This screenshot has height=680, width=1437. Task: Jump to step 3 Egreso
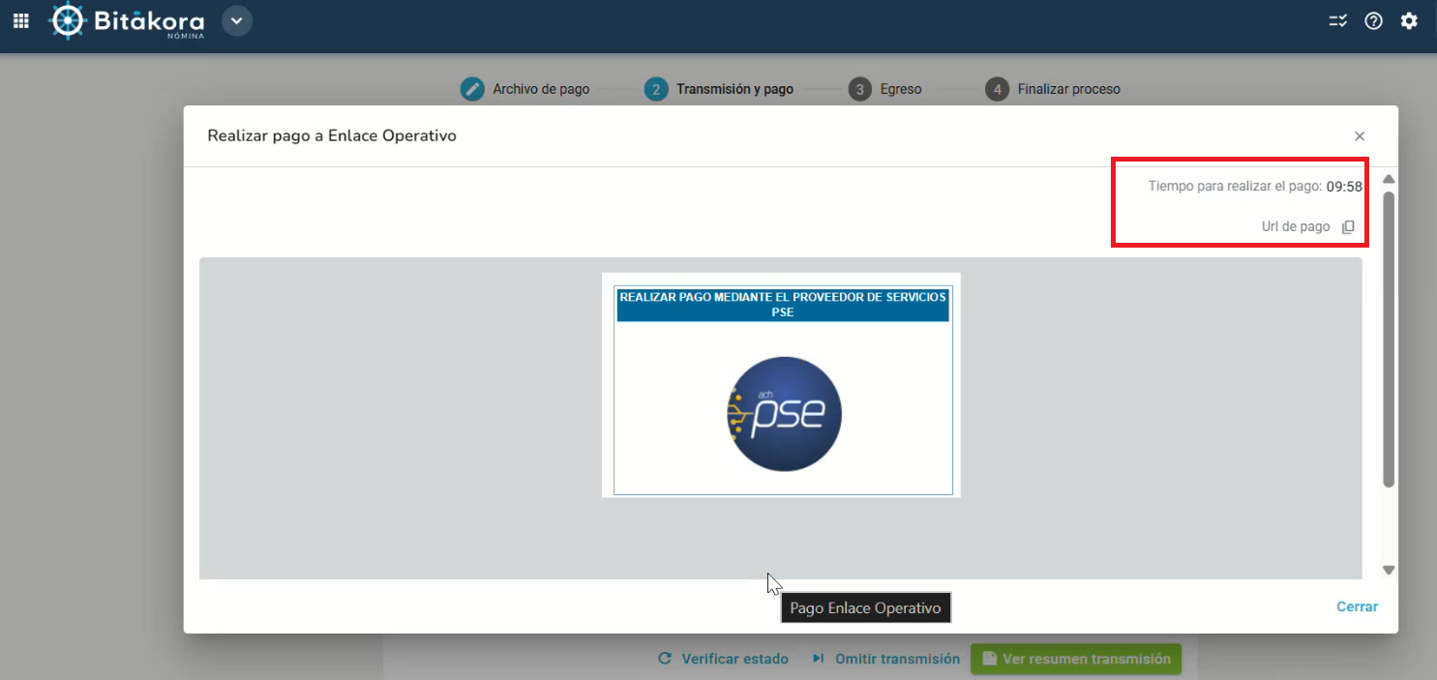(885, 89)
